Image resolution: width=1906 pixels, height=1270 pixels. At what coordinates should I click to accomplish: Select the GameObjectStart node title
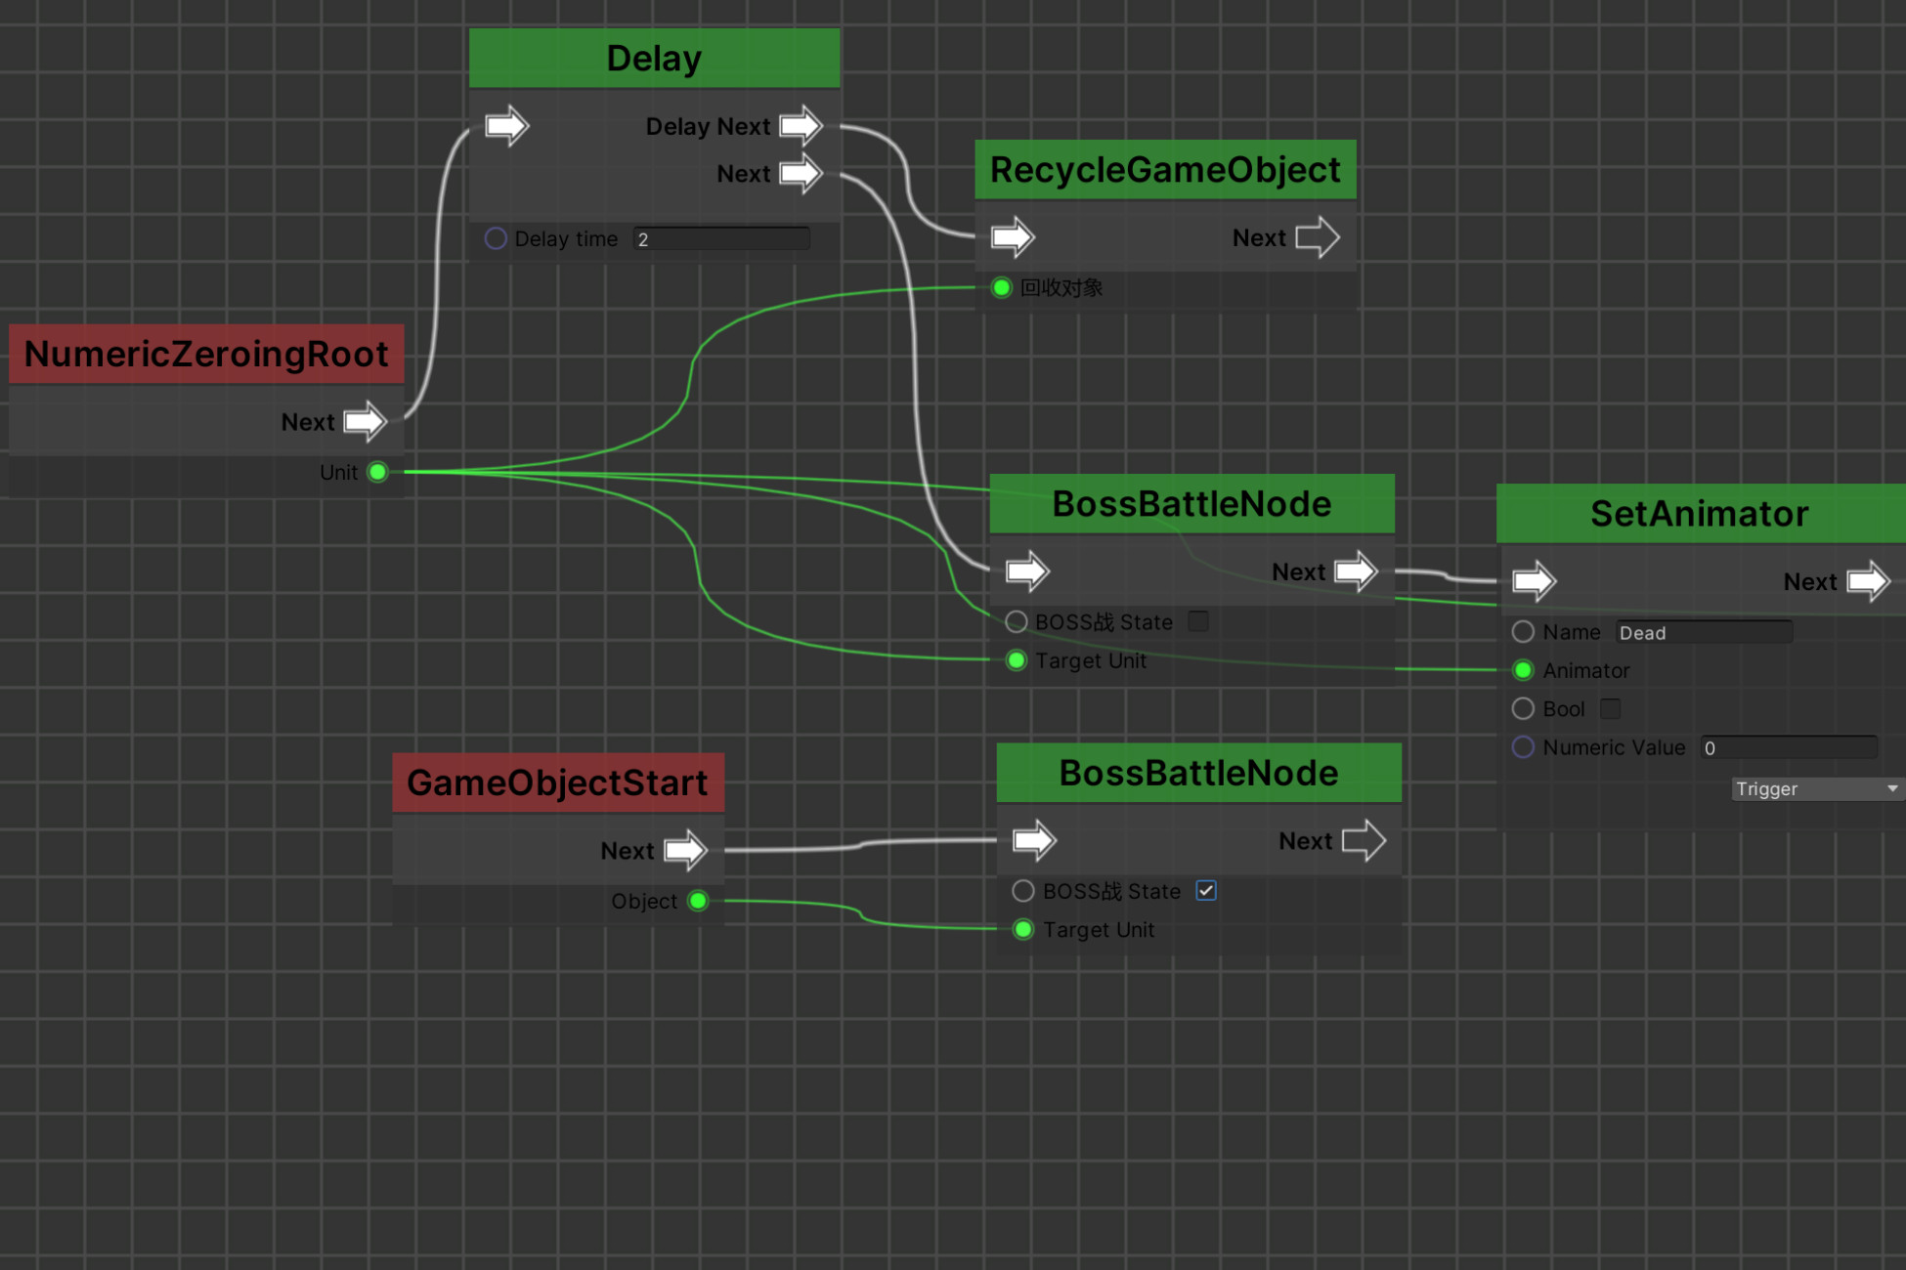(x=557, y=783)
